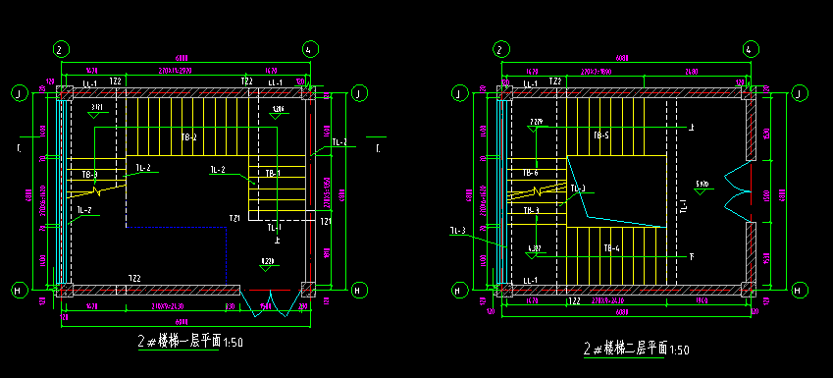833x378 pixels.
Task: Select the TB-6 stair flight label
Action: coord(531,173)
